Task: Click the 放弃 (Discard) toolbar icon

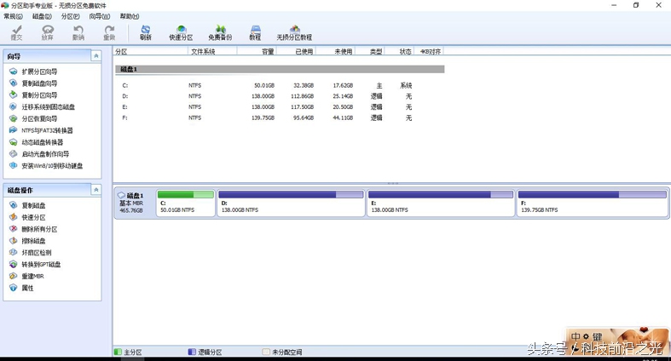Action: point(47,32)
